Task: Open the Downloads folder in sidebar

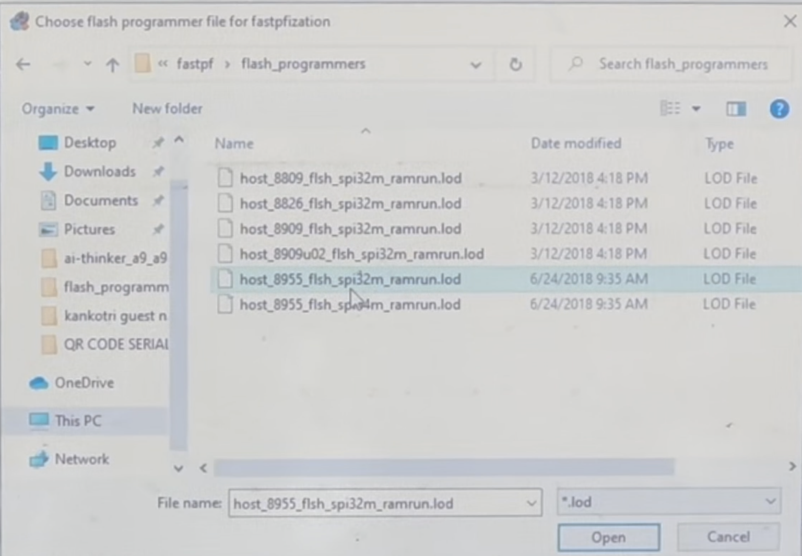Action: (x=99, y=171)
